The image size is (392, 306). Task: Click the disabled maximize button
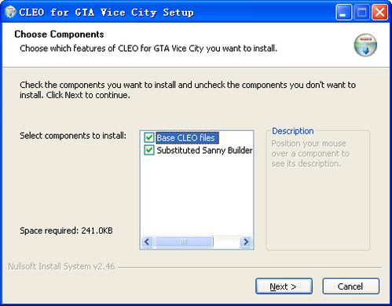361,13
